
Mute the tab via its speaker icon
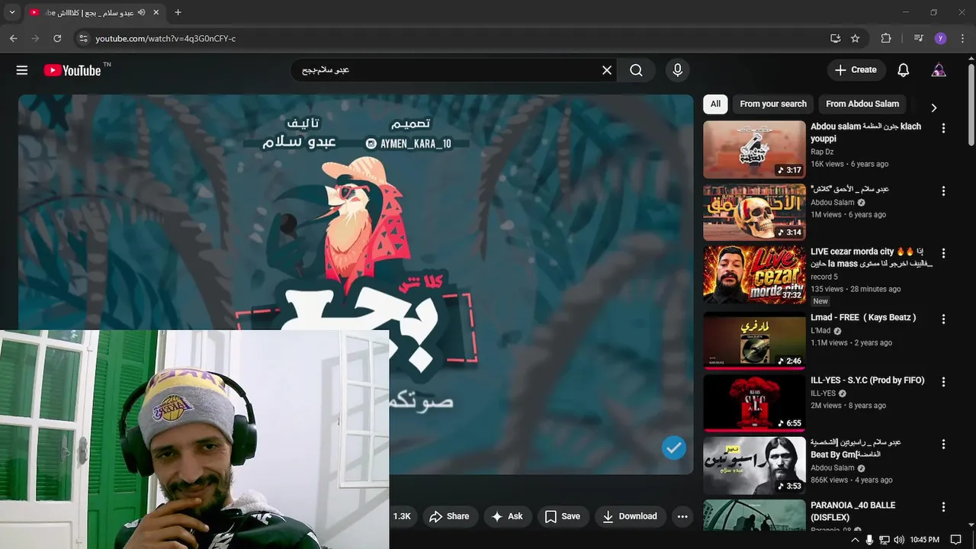141,12
